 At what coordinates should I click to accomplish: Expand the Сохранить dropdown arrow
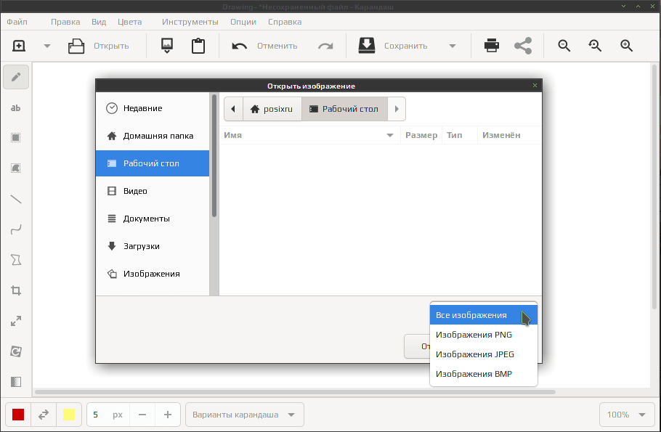[453, 46]
